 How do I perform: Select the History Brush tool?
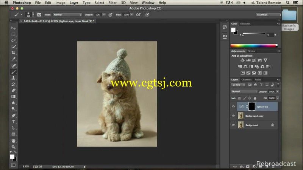point(13,84)
